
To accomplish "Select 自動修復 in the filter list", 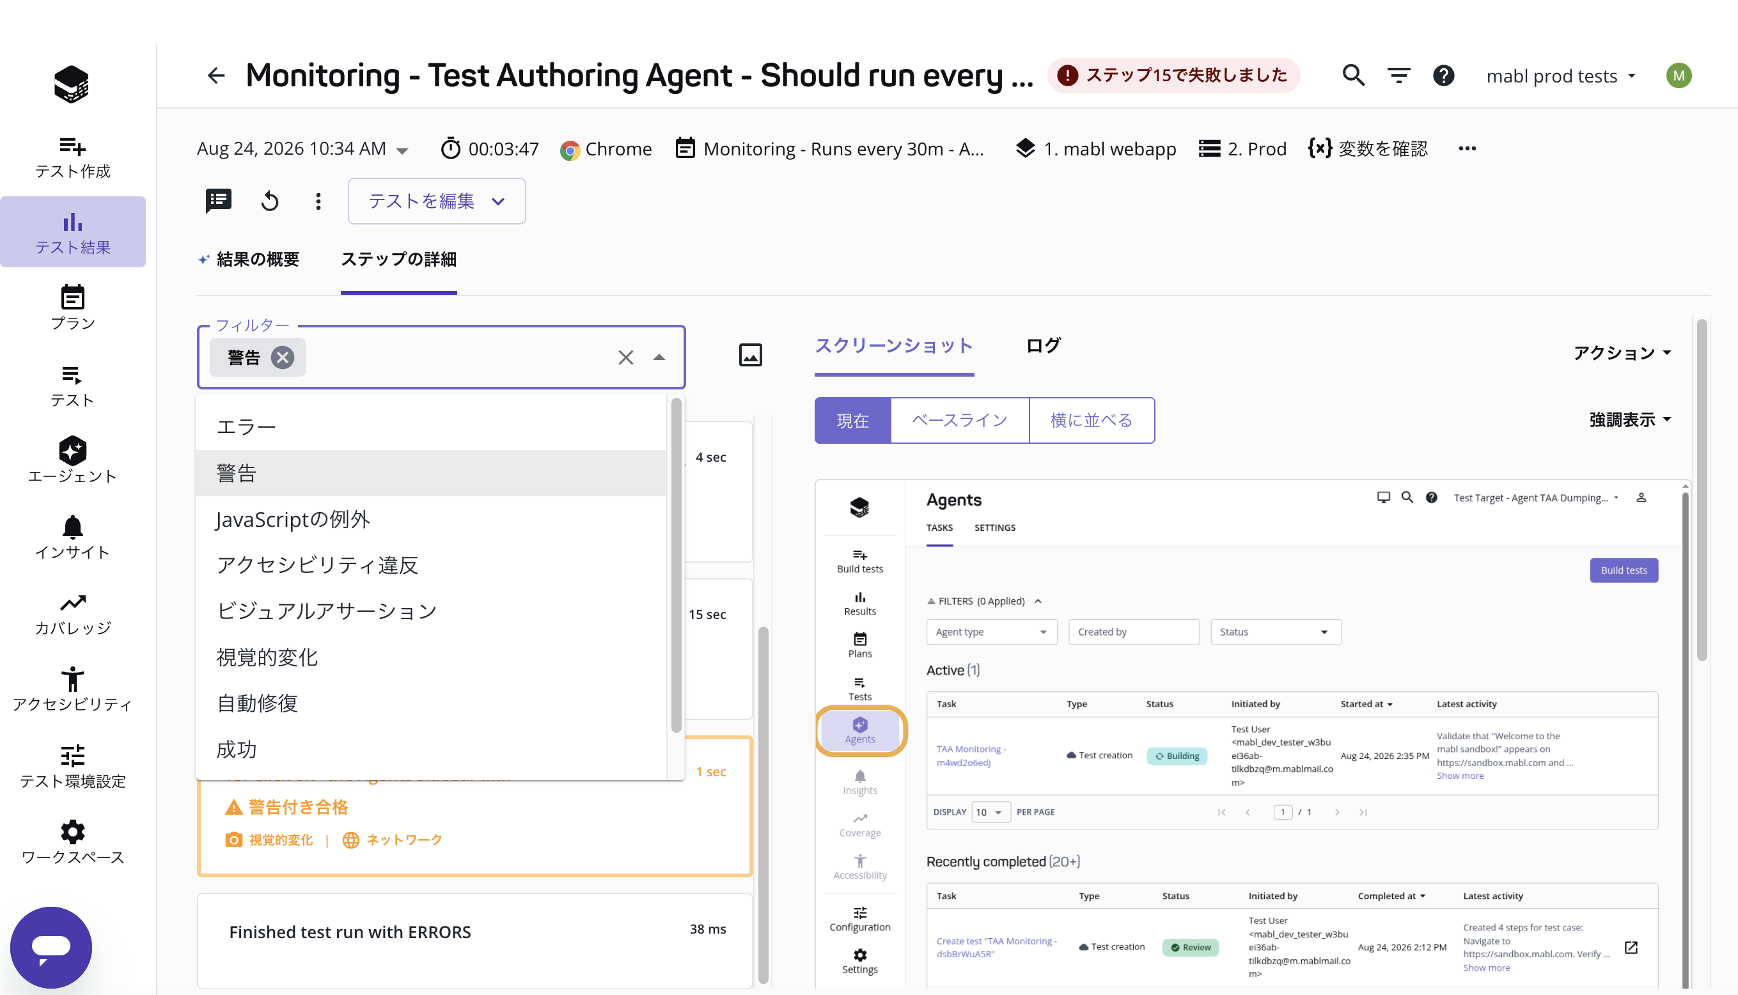I will (431, 703).
